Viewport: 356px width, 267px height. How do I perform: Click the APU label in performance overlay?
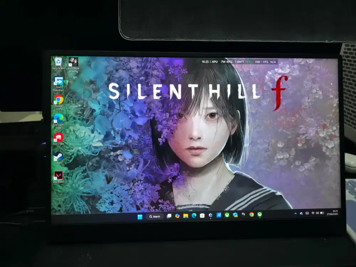point(215,62)
